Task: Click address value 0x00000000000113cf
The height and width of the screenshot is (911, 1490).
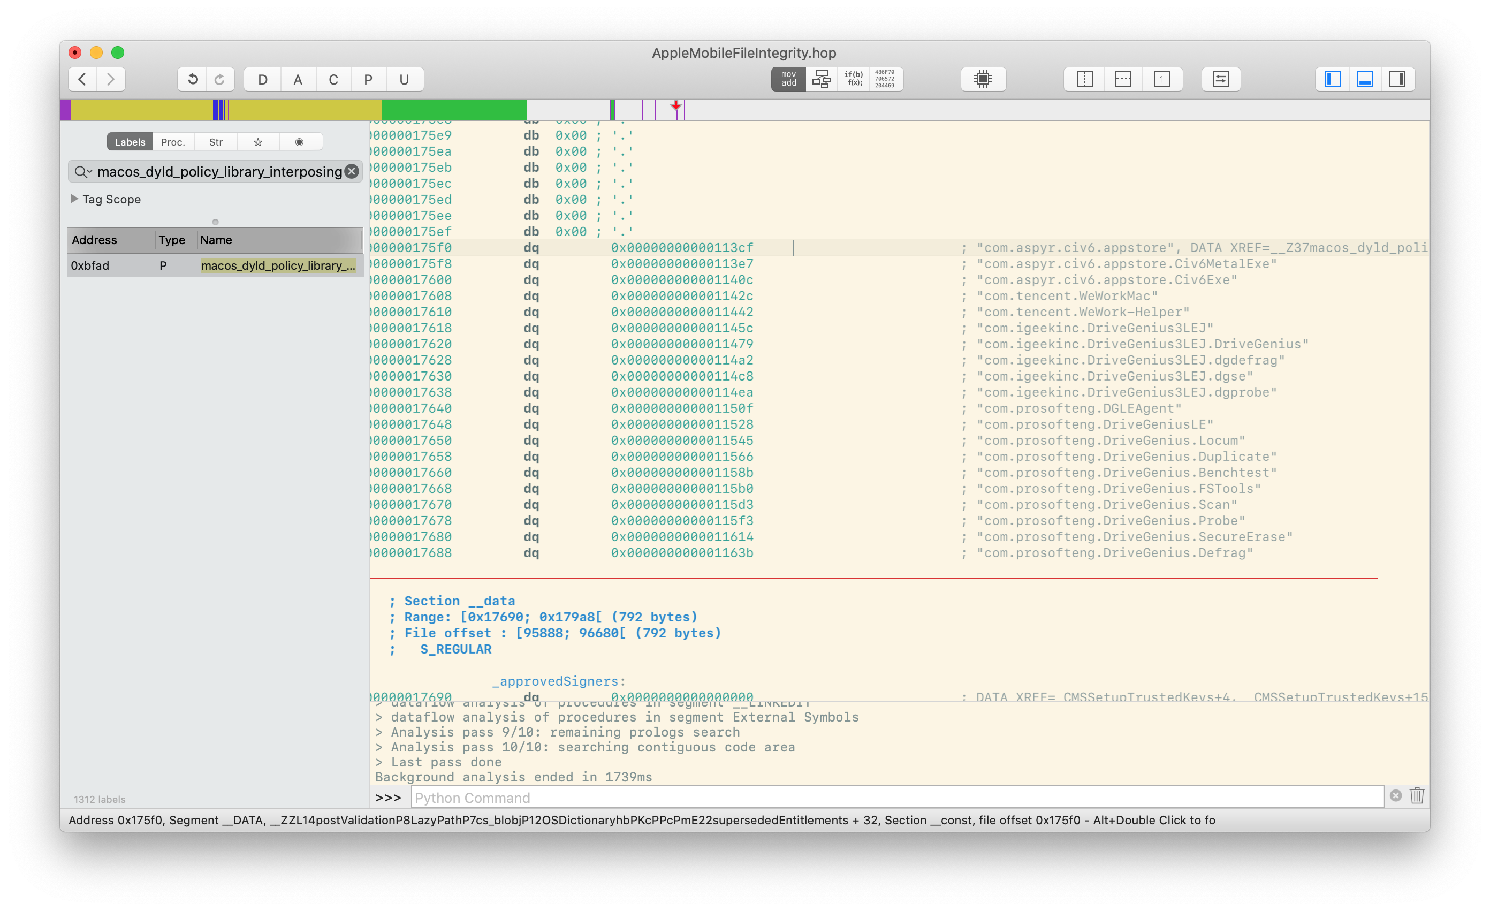Action: click(x=682, y=248)
